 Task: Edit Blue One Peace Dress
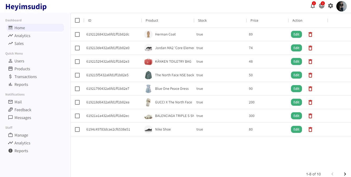click(296, 89)
